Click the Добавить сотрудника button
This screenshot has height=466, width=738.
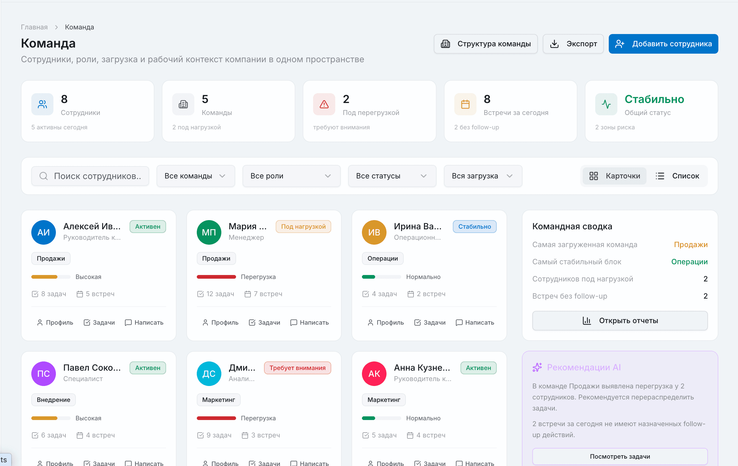point(663,44)
